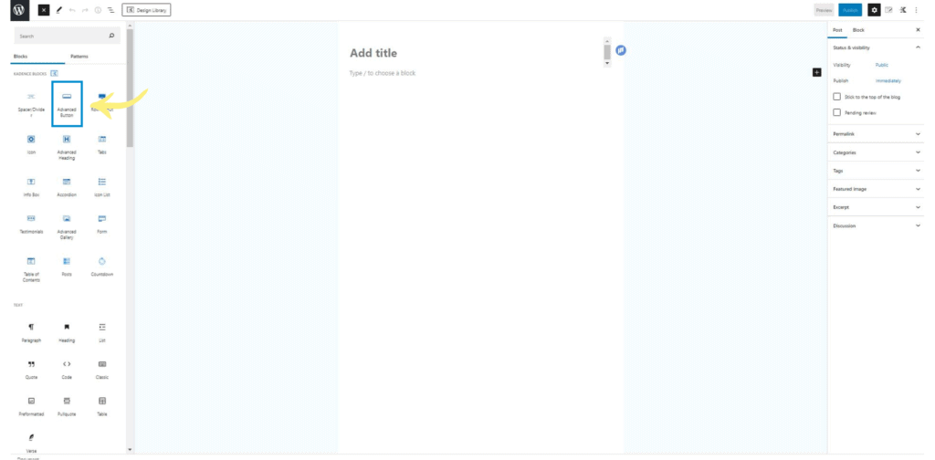
Task: Click the 'Type / to choose a block' placeholder
Action: coord(383,73)
